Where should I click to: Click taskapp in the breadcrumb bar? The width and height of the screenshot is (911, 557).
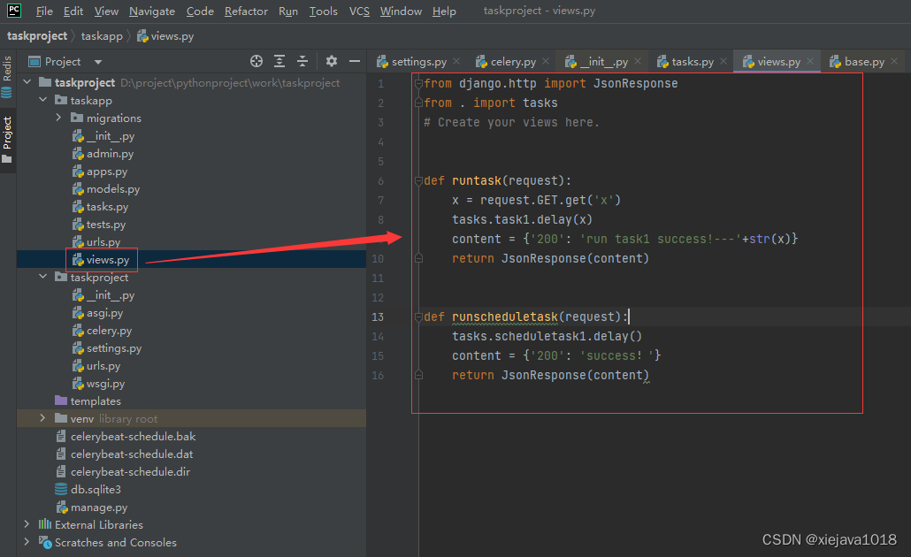[x=102, y=36]
